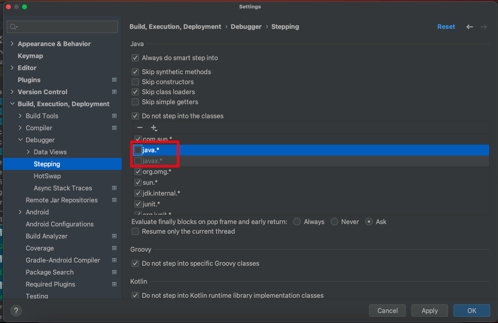Click the minus icon to remove class filter
Image resolution: width=498 pixels, height=323 pixels.
click(140, 128)
